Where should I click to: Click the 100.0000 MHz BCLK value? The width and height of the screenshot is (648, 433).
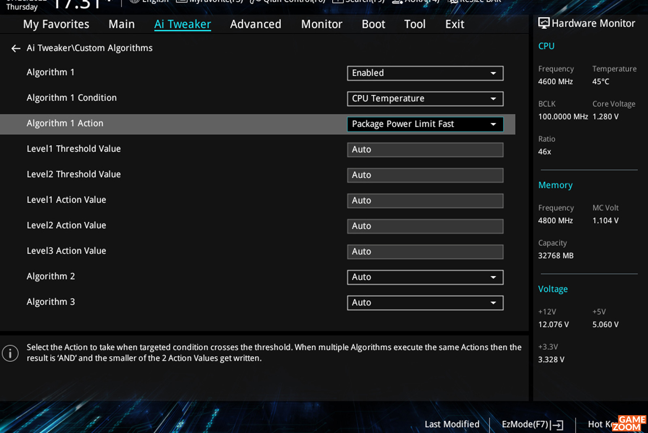click(x=563, y=117)
